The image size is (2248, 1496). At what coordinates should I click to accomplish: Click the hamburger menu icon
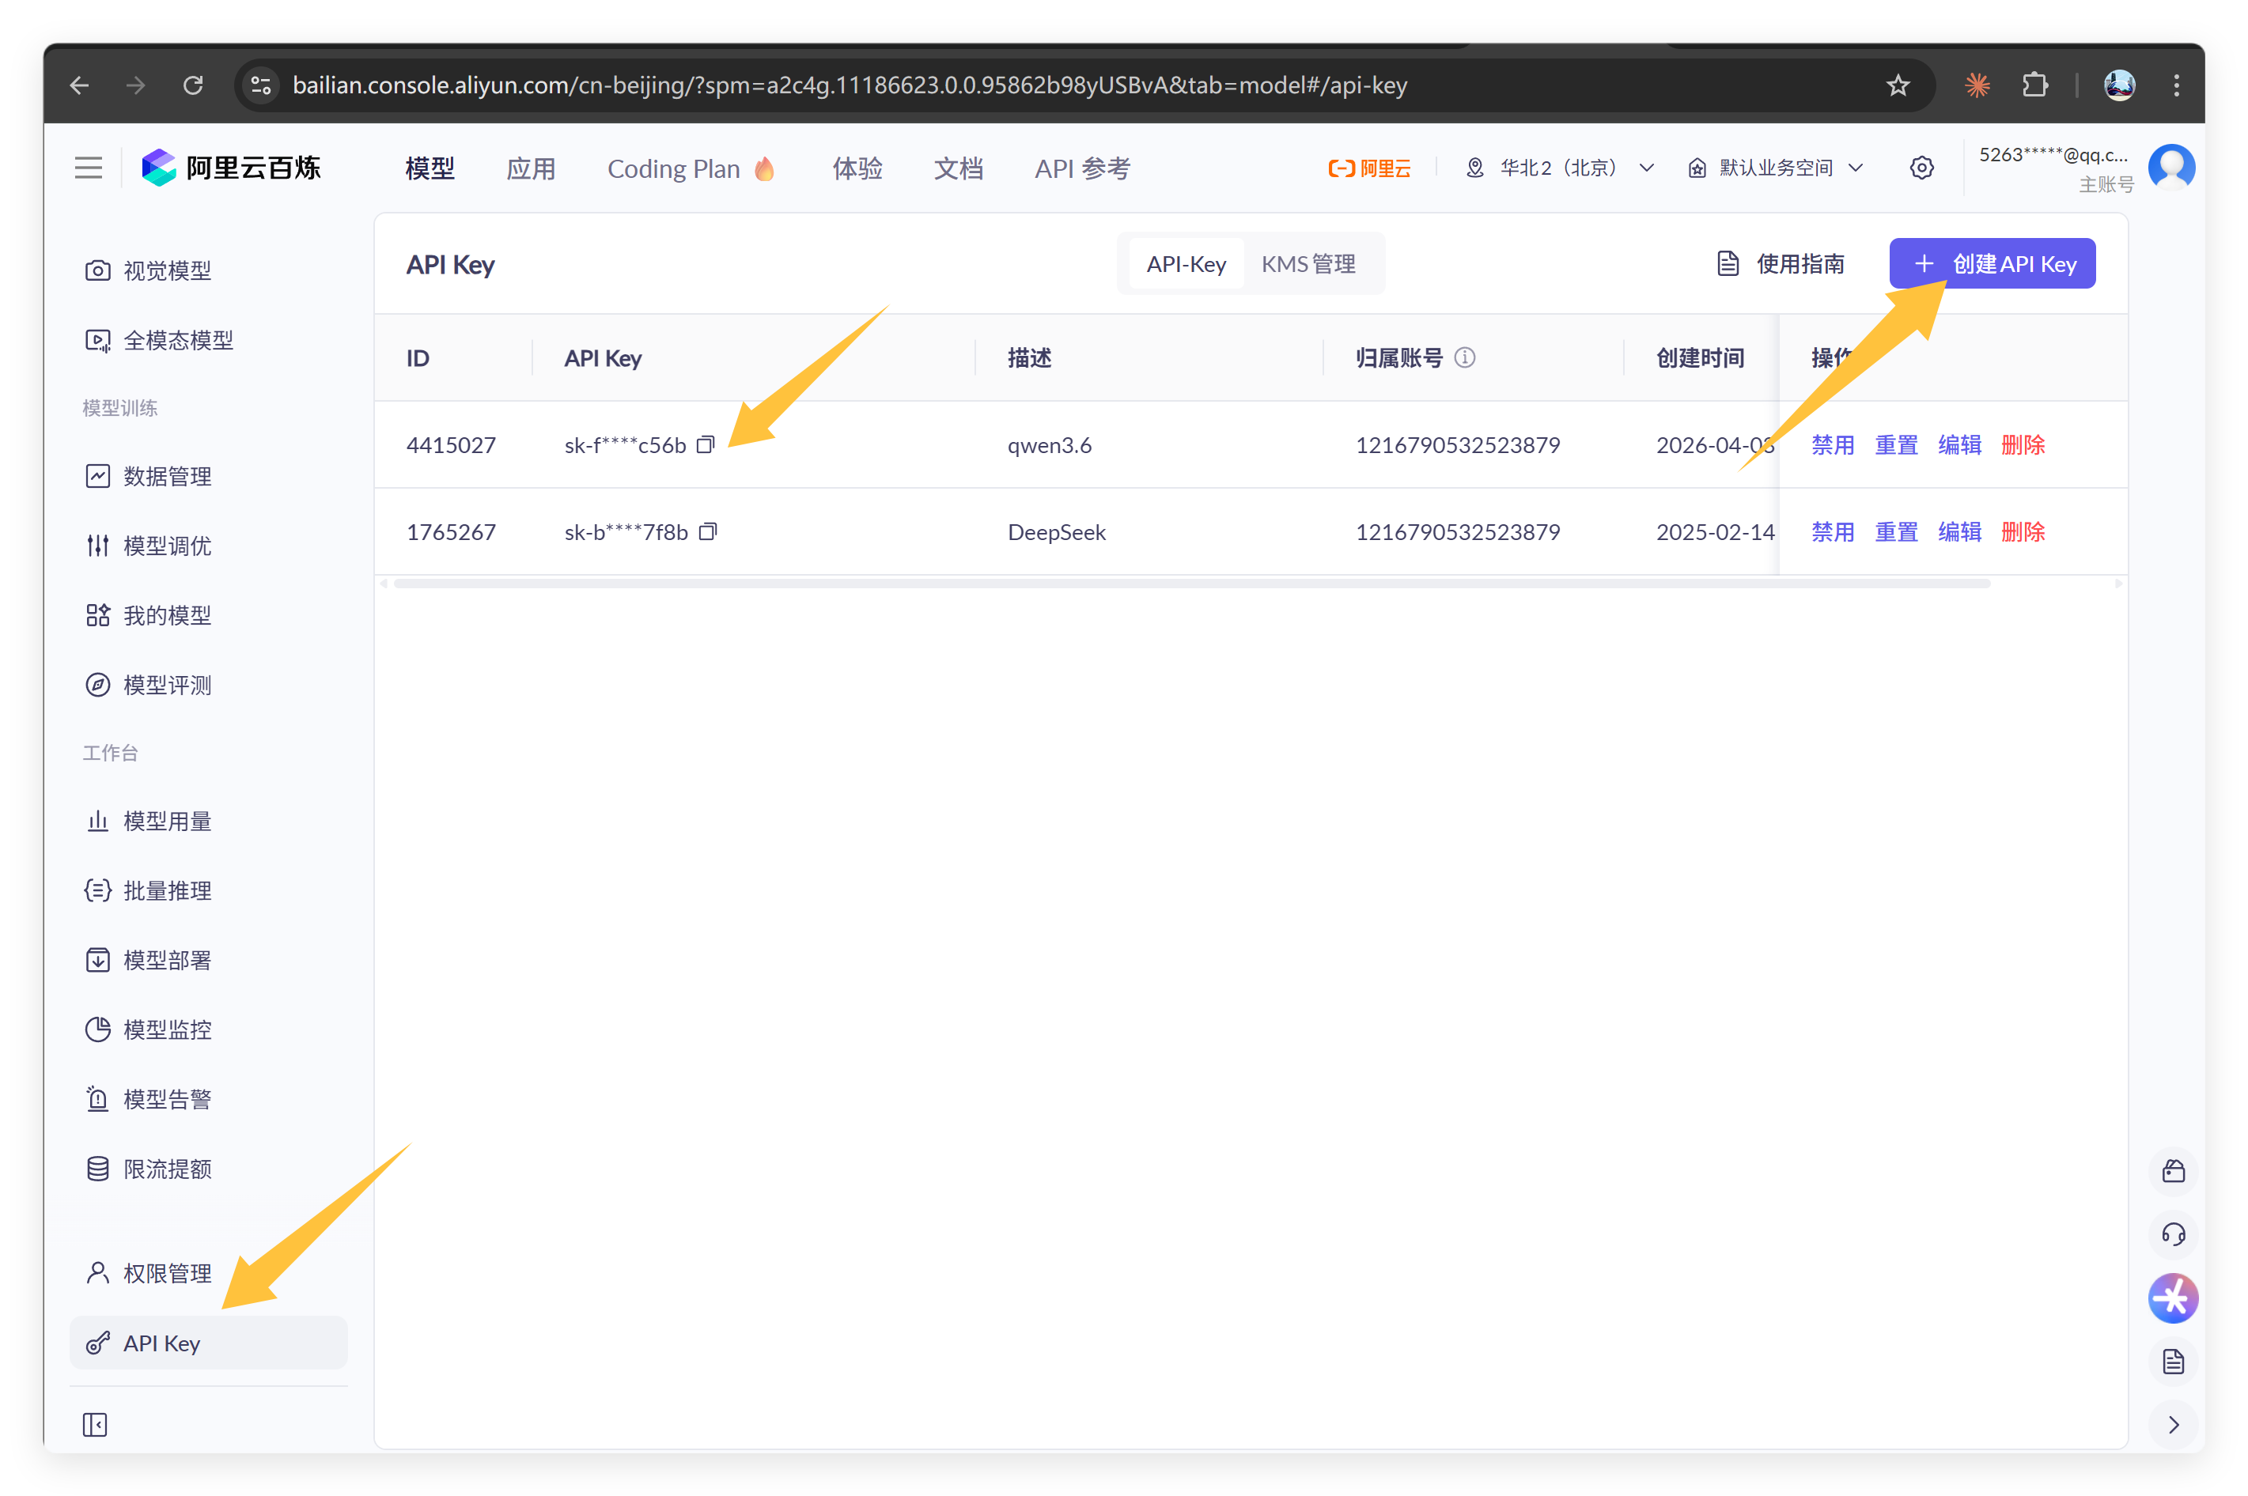click(x=89, y=168)
